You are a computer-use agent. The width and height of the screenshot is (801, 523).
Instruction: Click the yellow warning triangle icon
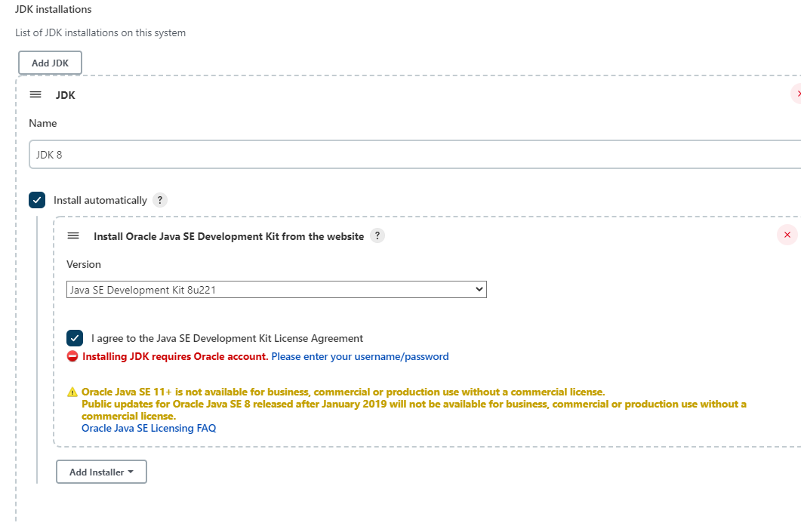72,392
